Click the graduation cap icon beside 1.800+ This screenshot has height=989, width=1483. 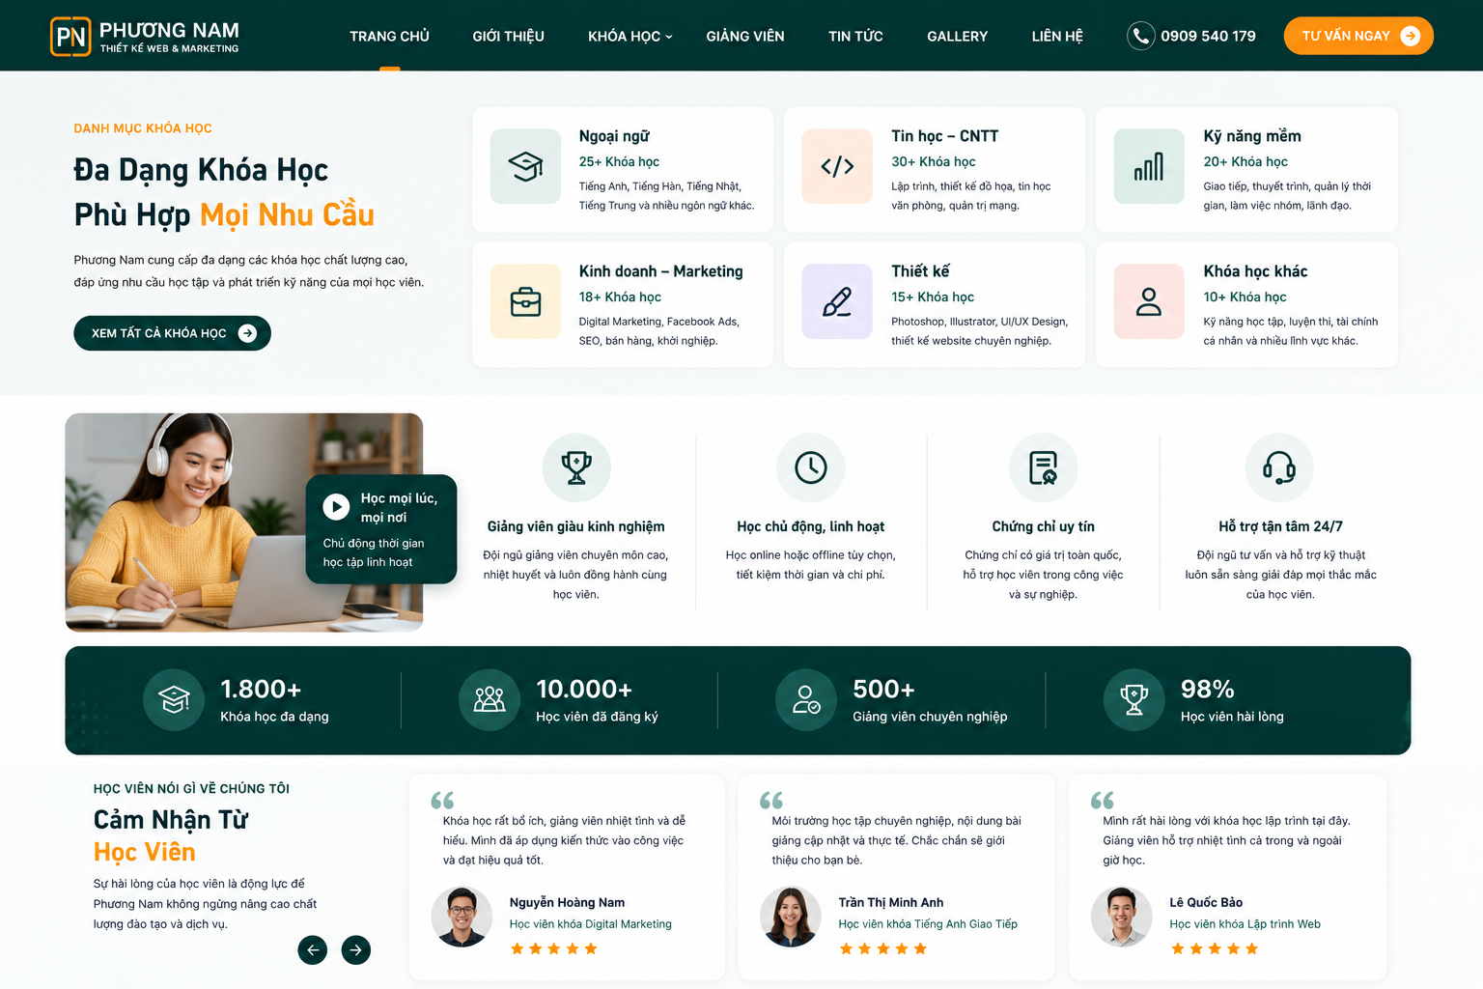click(174, 699)
